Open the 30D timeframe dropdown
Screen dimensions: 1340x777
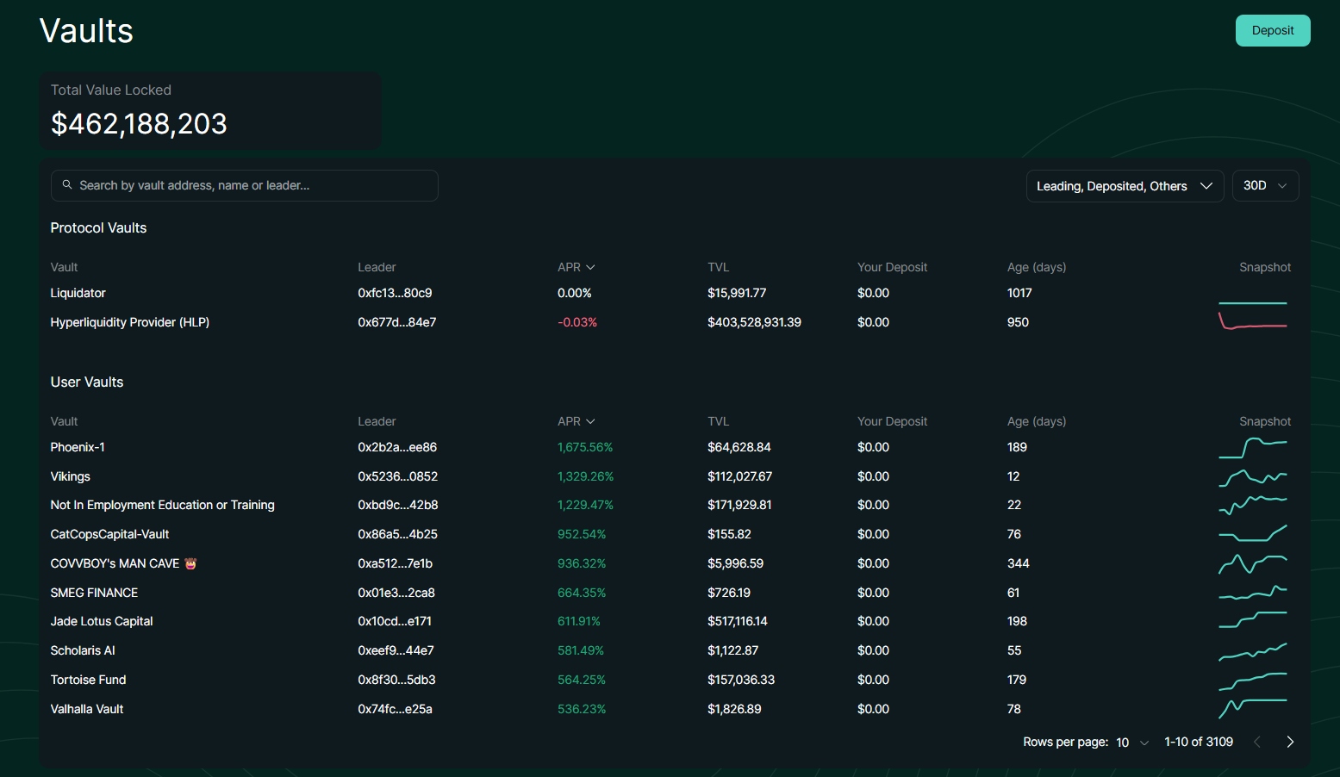click(1265, 185)
